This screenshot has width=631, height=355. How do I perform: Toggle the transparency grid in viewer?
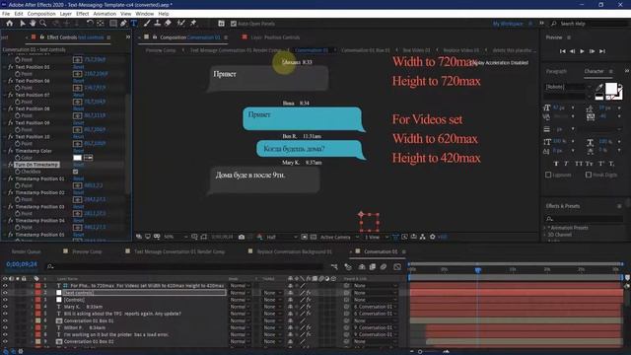tap(314, 237)
